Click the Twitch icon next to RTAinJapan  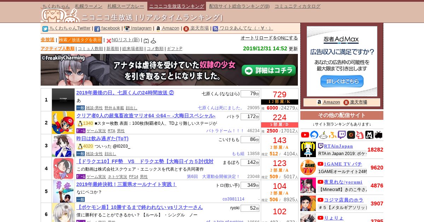320,146
